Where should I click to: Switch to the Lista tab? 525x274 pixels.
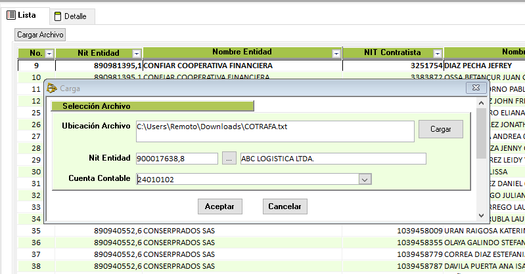[x=25, y=15]
